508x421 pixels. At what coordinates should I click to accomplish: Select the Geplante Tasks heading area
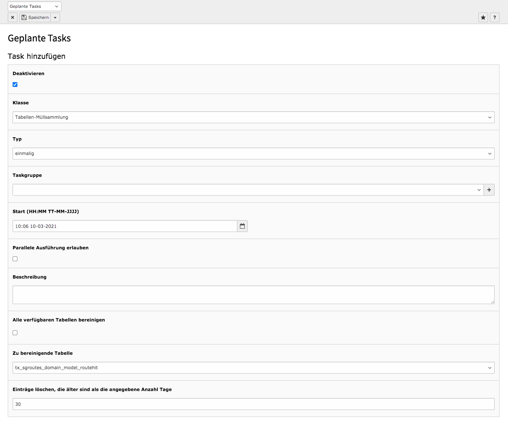point(39,38)
